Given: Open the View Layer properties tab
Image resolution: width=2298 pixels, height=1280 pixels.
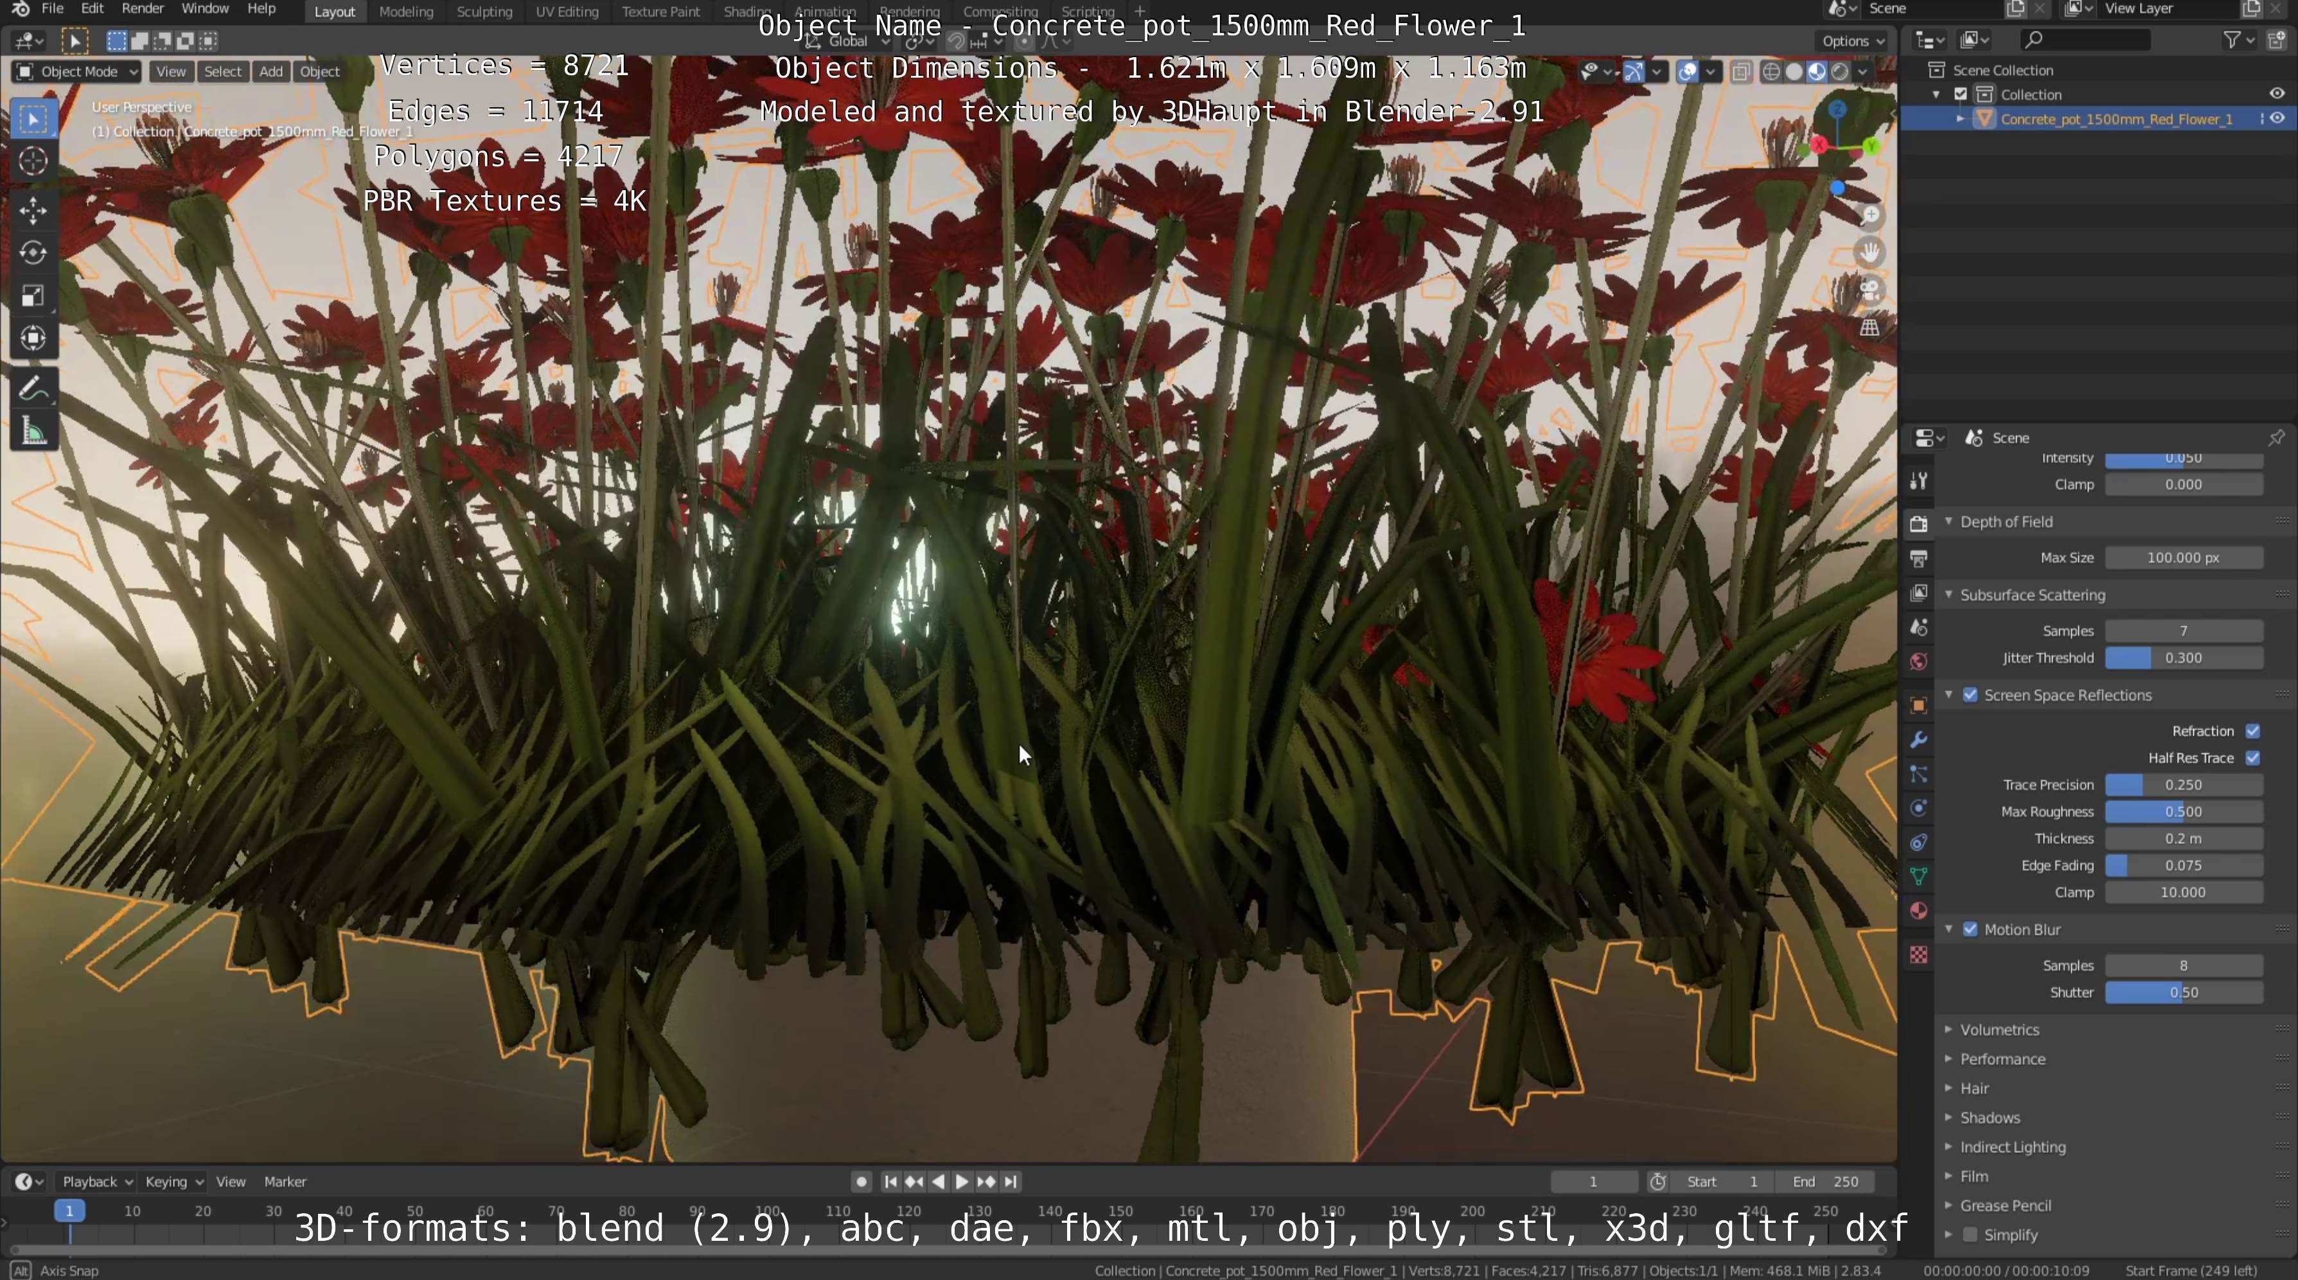Looking at the screenshot, I should [x=1919, y=593].
